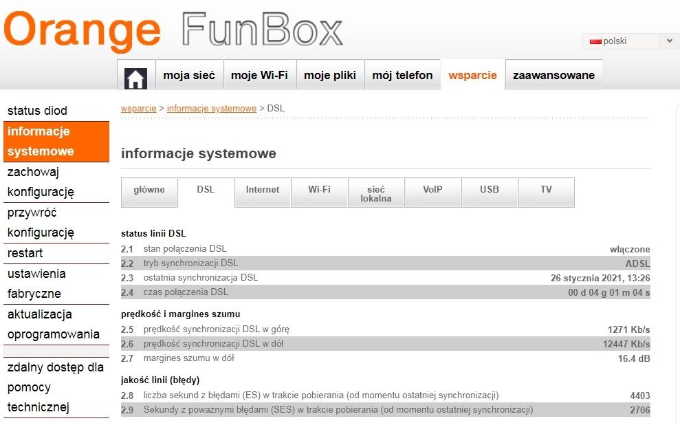Open the moje pliki menu
Image resolution: width=680 pixels, height=423 pixels.
pyautogui.click(x=330, y=75)
